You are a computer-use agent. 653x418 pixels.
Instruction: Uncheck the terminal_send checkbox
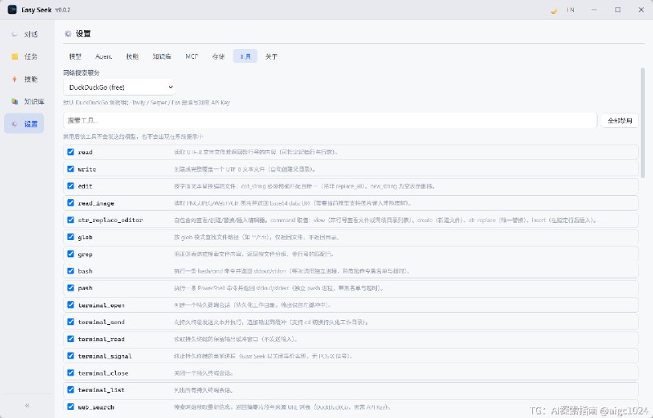70,322
